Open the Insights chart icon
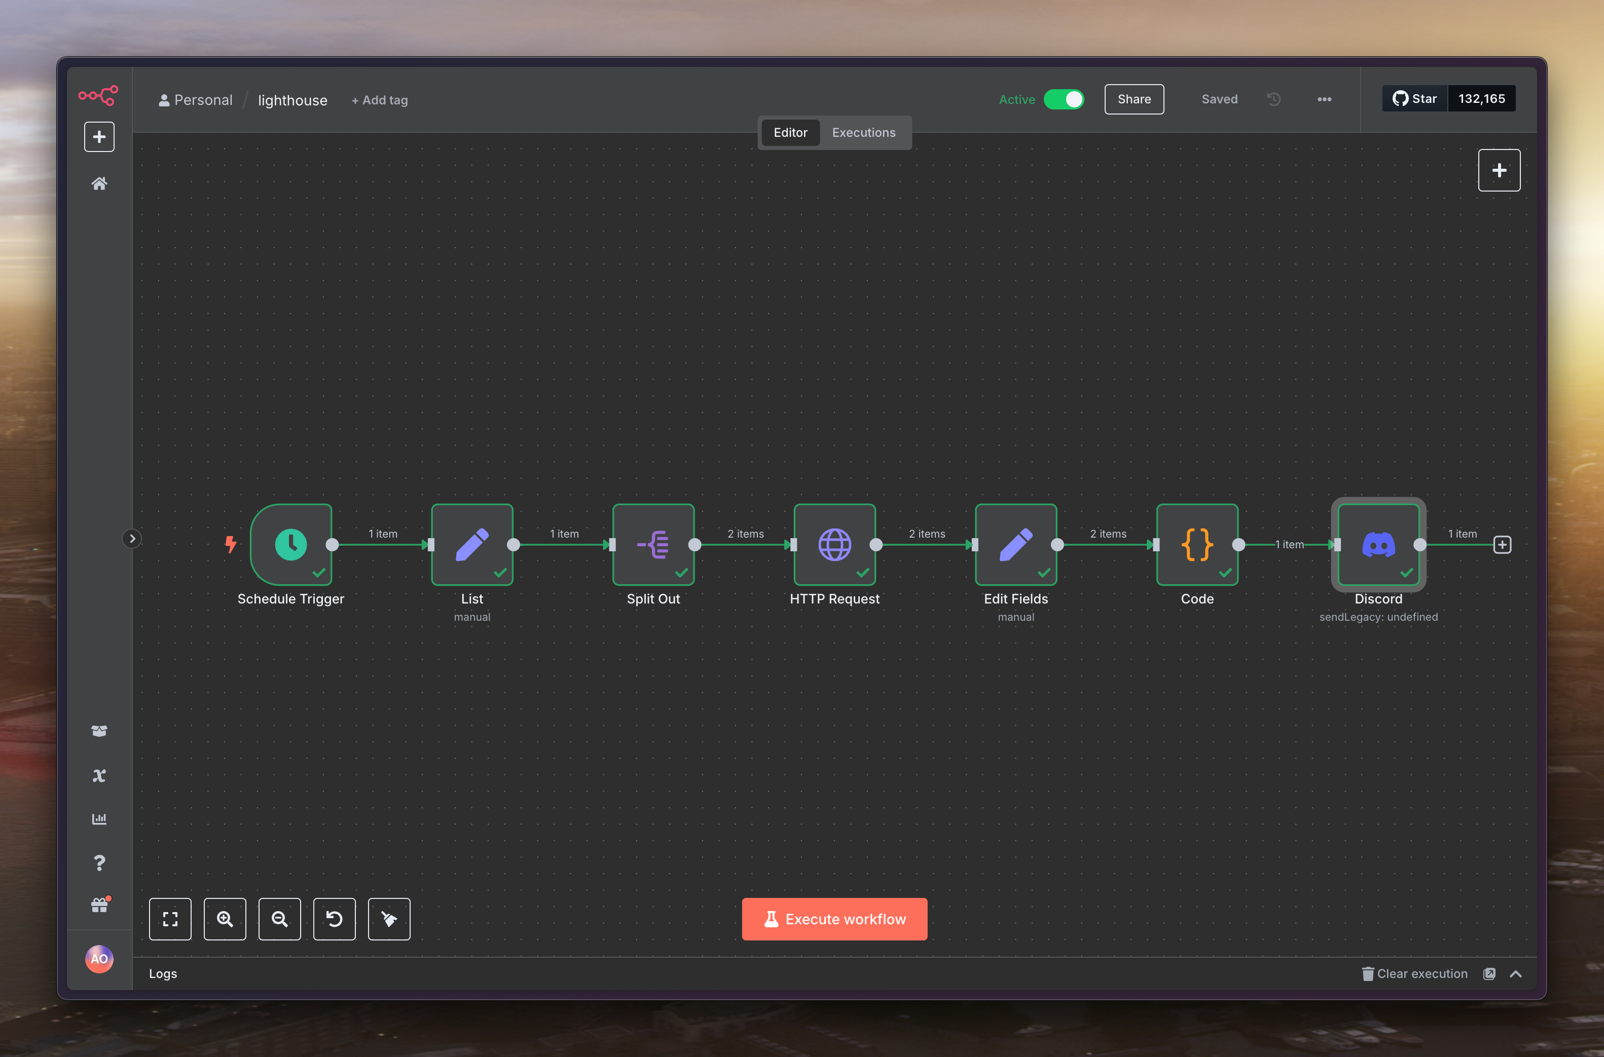Image resolution: width=1604 pixels, height=1057 pixels. [99, 819]
